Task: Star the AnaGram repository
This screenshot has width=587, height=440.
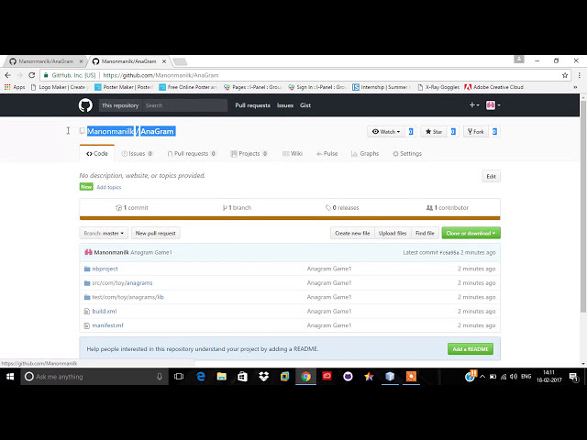Action: [x=434, y=132]
